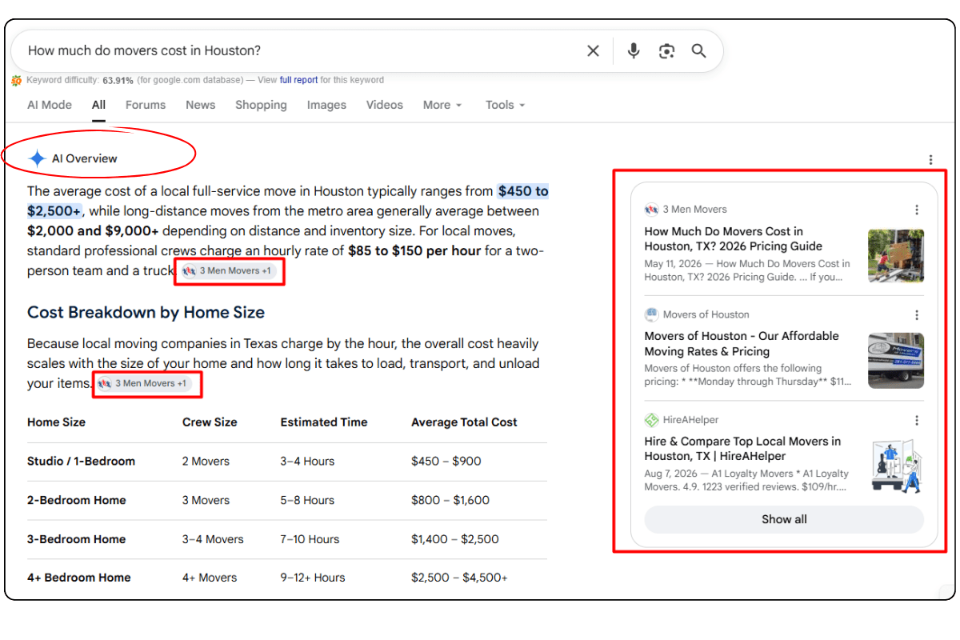Switch to AI Mode tab
The width and height of the screenshot is (960, 640).
pos(50,105)
